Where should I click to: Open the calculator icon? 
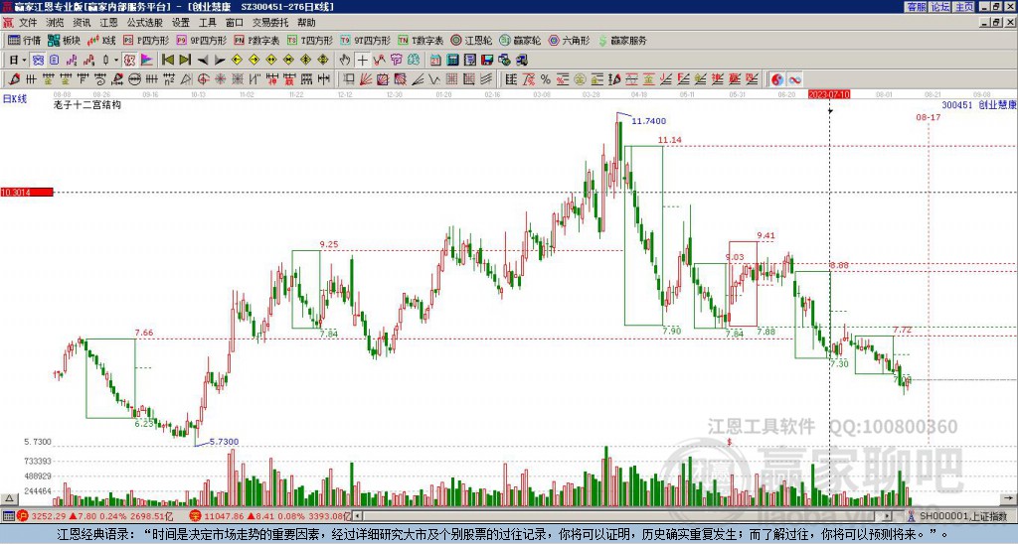452,61
